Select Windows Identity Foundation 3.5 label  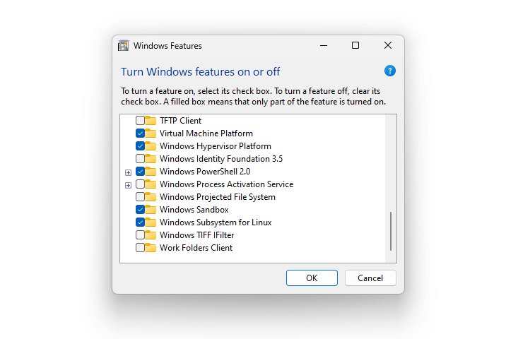point(221,159)
